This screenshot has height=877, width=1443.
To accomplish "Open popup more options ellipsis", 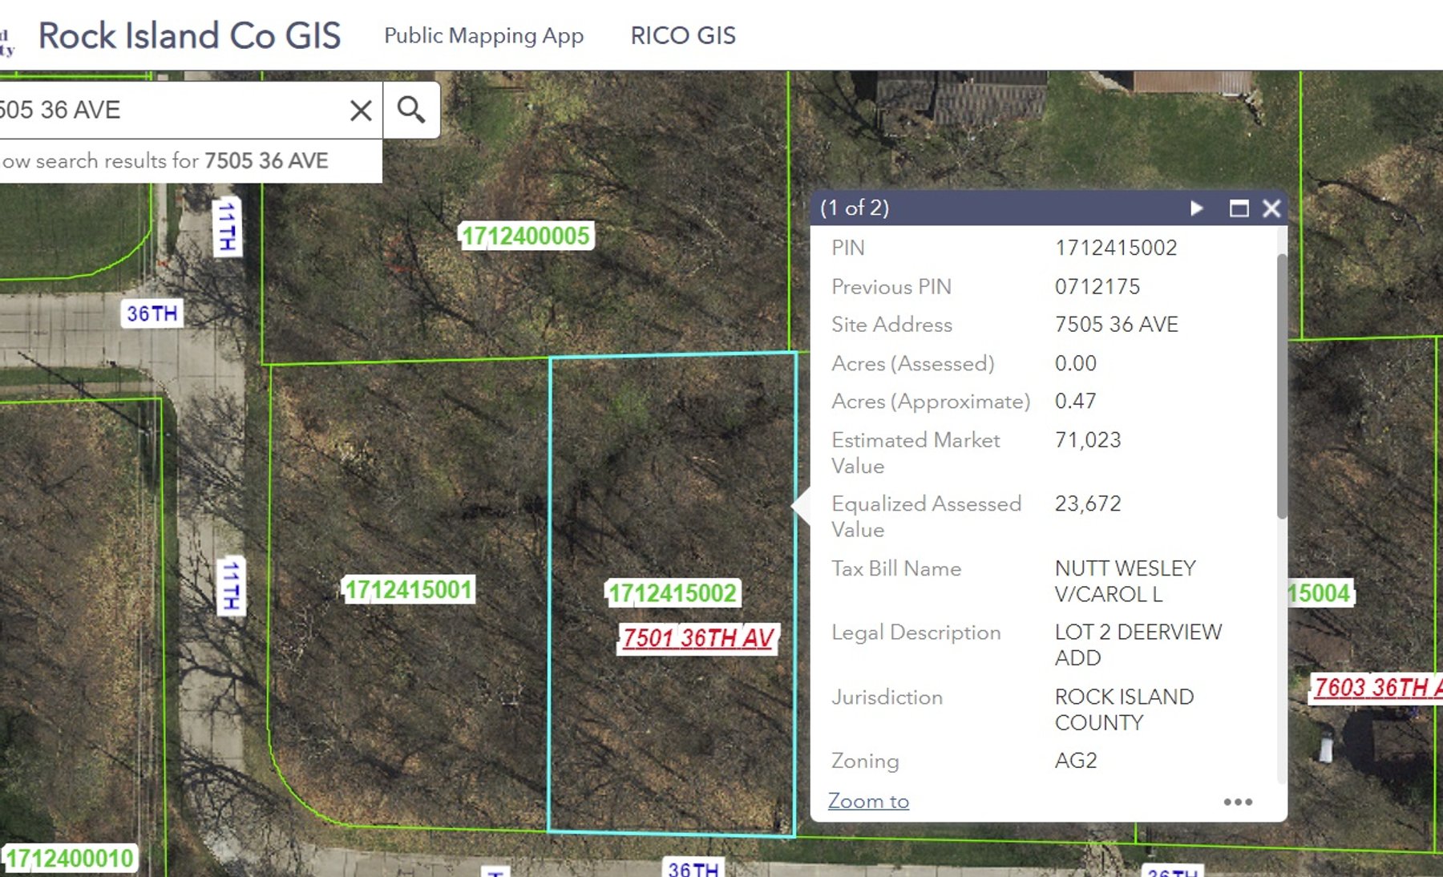I will tap(1237, 802).
